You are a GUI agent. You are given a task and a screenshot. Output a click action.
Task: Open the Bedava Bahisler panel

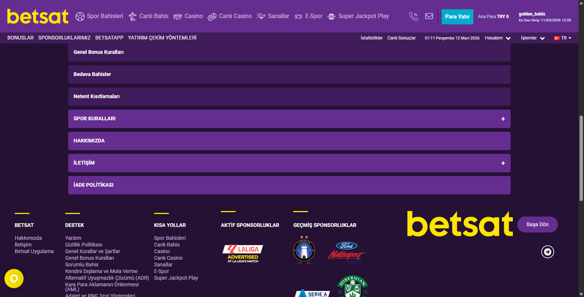point(289,75)
